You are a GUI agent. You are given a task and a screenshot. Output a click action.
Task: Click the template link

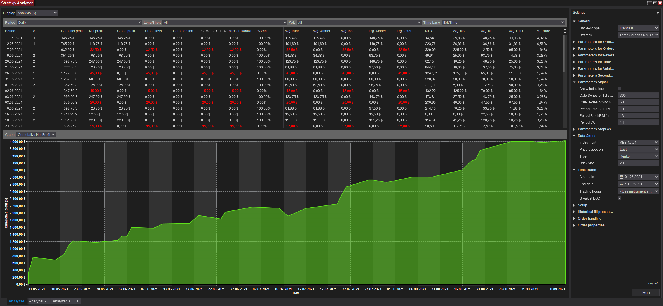point(653,283)
